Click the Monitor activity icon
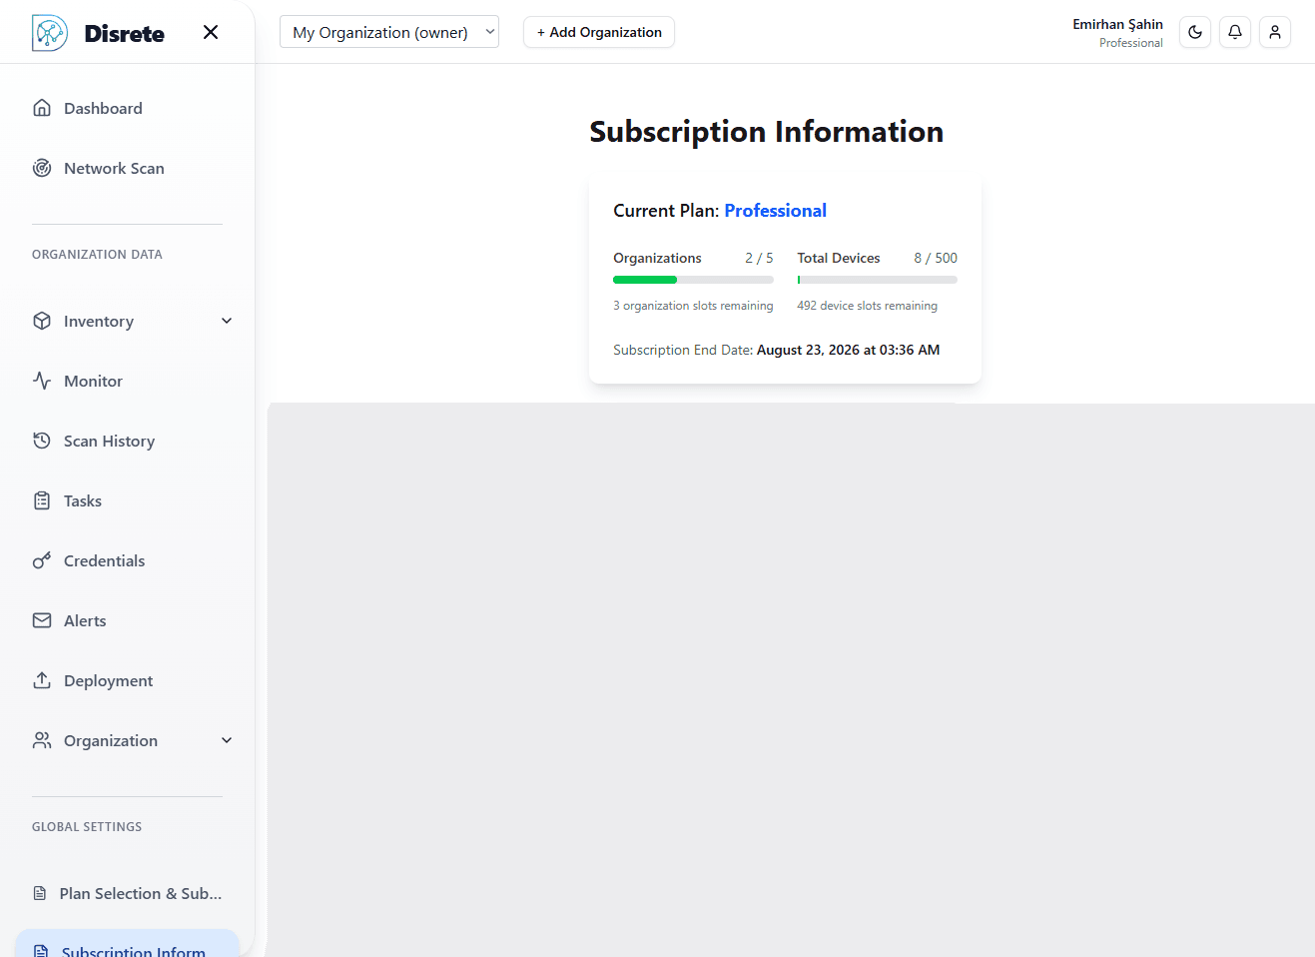 click(x=42, y=381)
